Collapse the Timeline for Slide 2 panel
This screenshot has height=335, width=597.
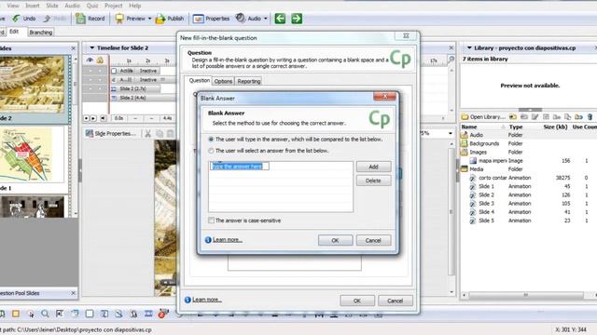click(x=91, y=47)
